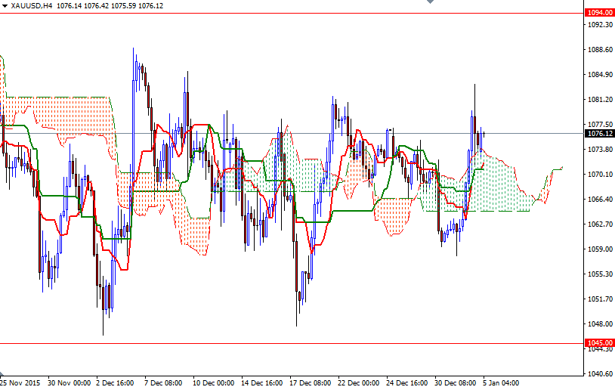Click the small triangle at bottom-left of time axis
The width and height of the screenshot is (615, 390).
point(2,374)
